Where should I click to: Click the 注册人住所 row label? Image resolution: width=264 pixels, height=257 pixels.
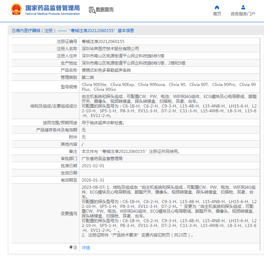pos(67,56)
